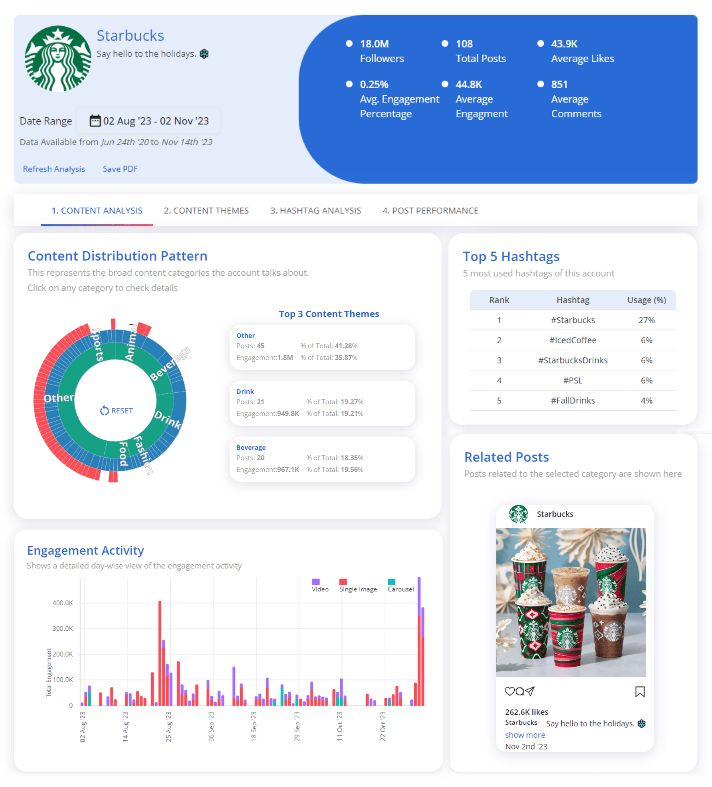Click the comment bubble icon on post

pos(519,691)
